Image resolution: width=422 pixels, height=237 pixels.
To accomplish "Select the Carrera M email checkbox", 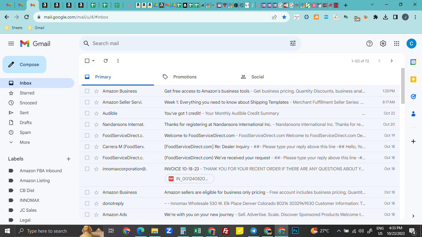I will pos(87,147).
